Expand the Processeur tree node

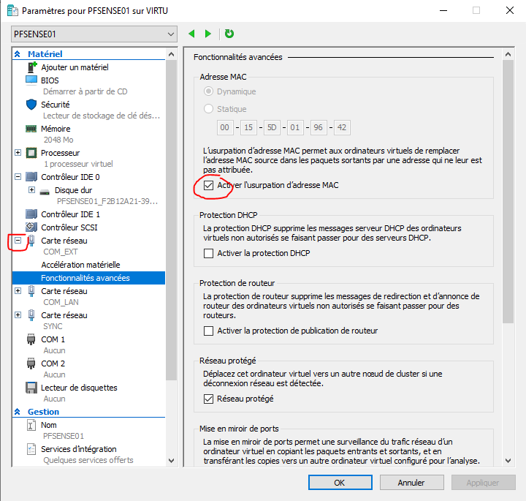pyautogui.click(x=18, y=153)
